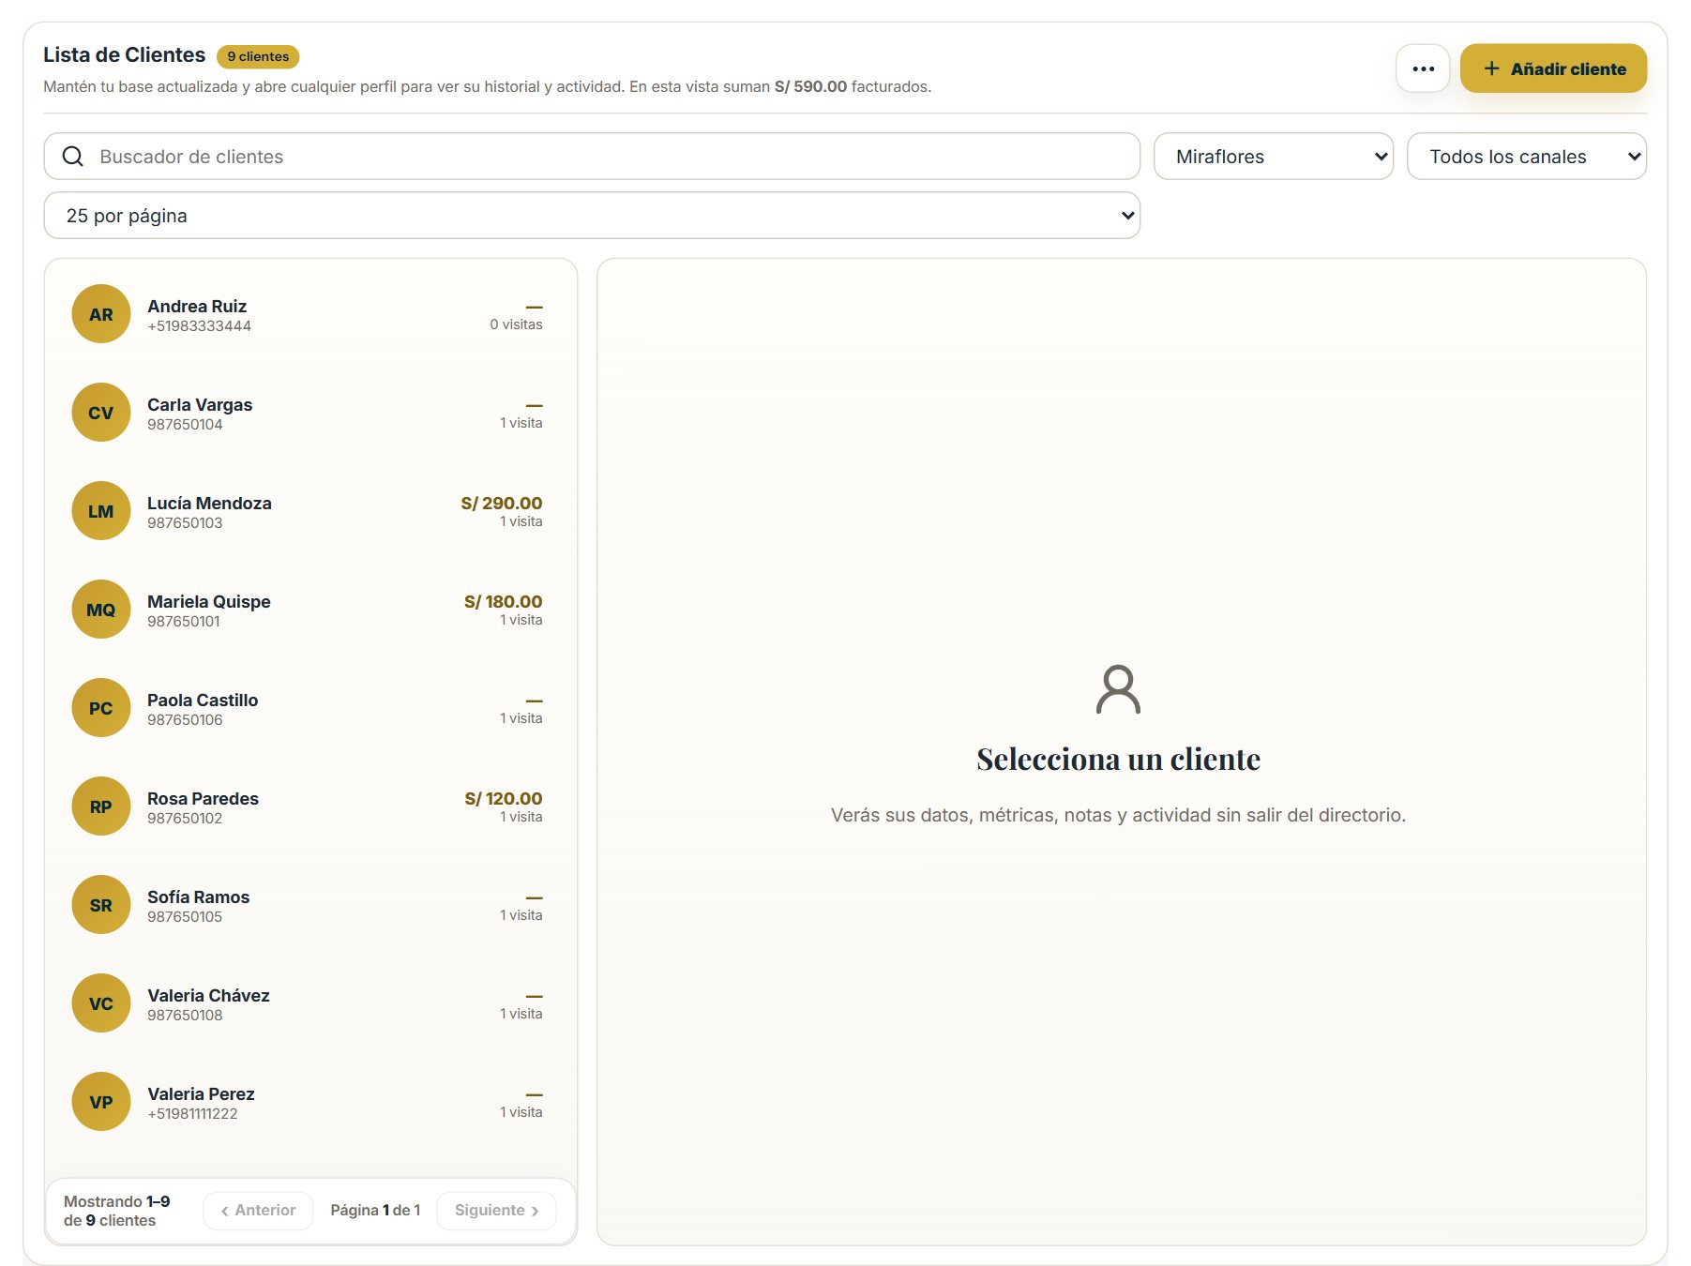Viewport: 1691px width, 1266px height.
Task: Go back with the Anterior button
Action: pyautogui.click(x=258, y=1211)
